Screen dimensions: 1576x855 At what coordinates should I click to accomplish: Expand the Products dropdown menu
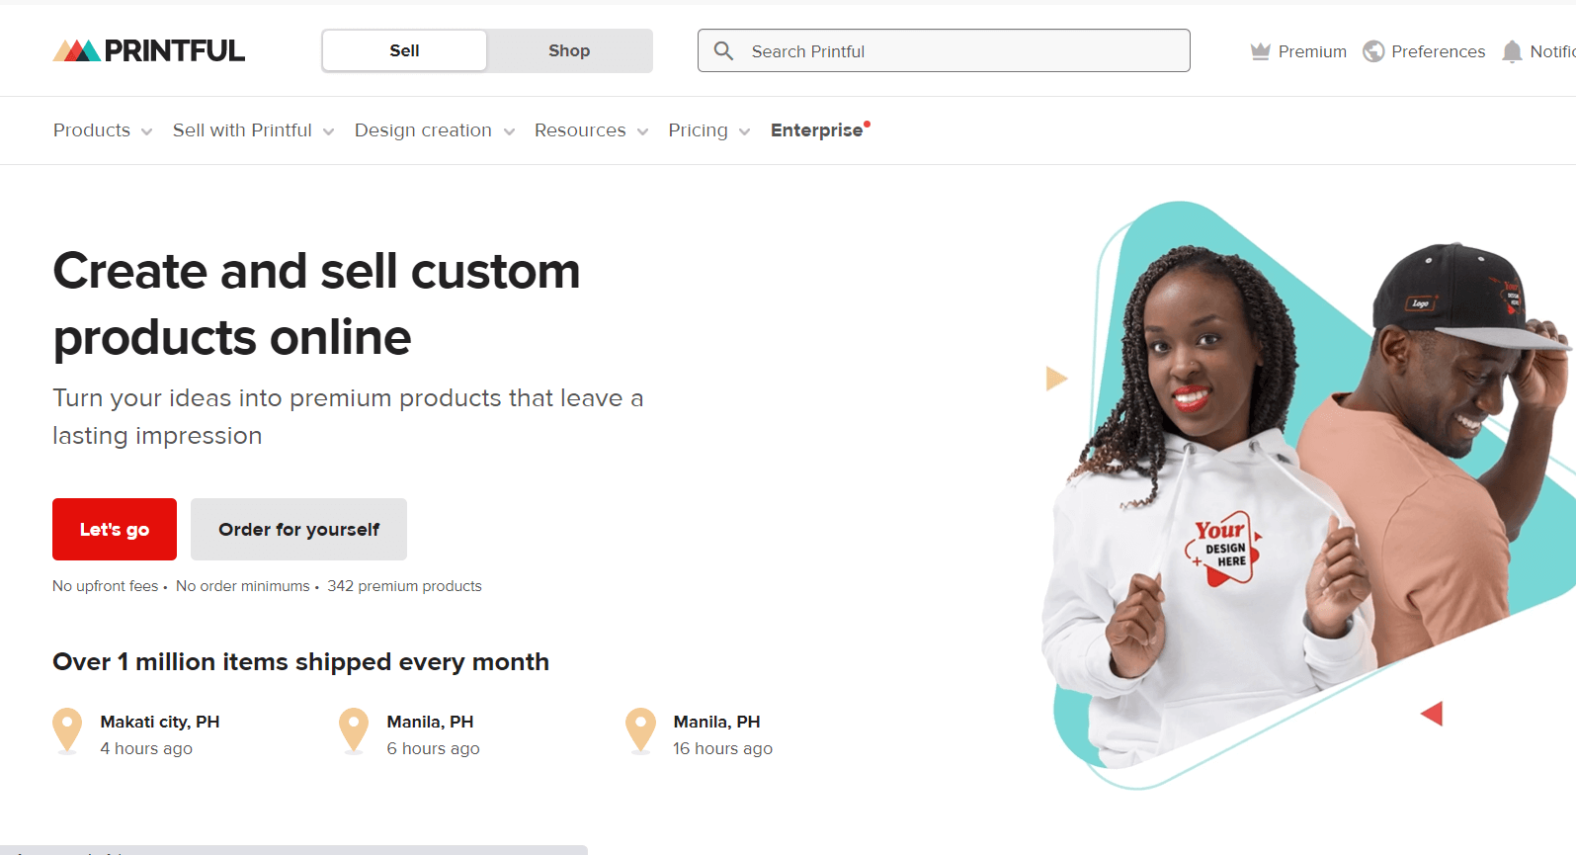(x=102, y=130)
